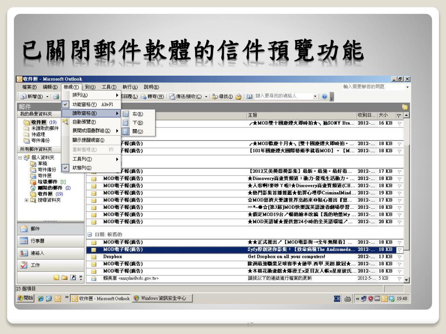Select 垃圾郵件 [1] folder
446x334 pixels.
pos(48,181)
